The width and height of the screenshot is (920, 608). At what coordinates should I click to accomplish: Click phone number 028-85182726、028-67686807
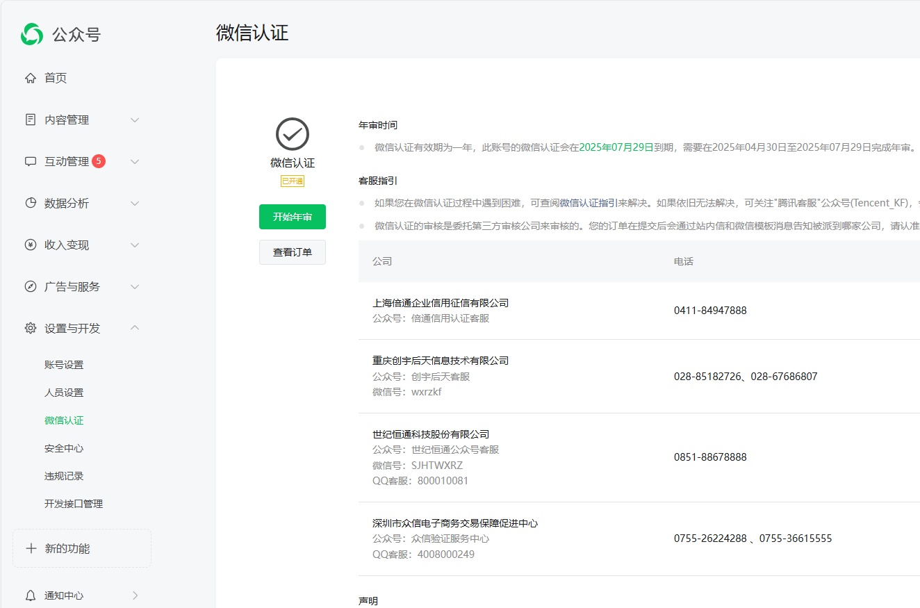click(x=746, y=377)
